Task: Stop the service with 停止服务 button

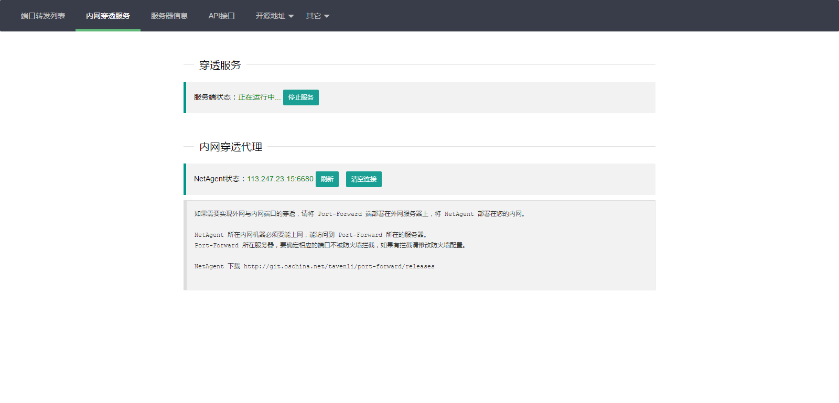Action: 300,97
